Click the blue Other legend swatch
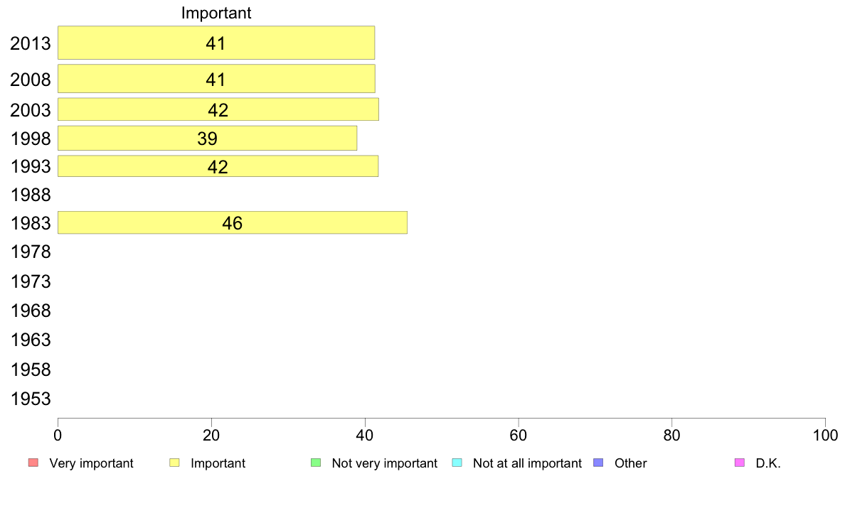Screen dimensions: 845x523 598,463
